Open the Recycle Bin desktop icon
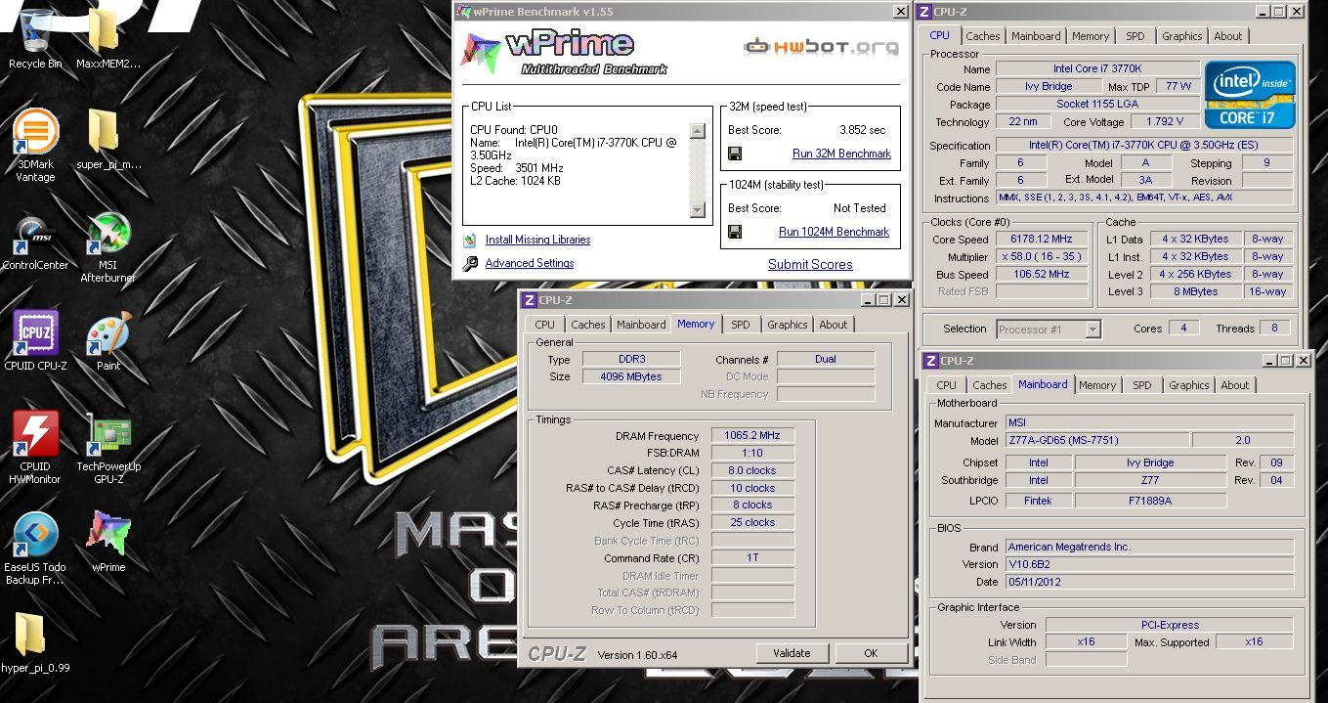 coord(35,39)
